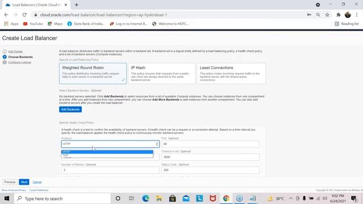This screenshot has height=204, width=363.
Task: Open the Chrome profile avatar
Action: click(x=348, y=15)
